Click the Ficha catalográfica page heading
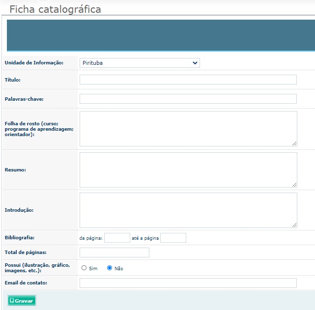315x310 pixels. click(x=55, y=9)
